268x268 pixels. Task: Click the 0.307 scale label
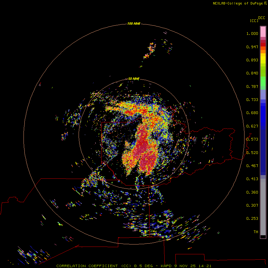[252, 205]
